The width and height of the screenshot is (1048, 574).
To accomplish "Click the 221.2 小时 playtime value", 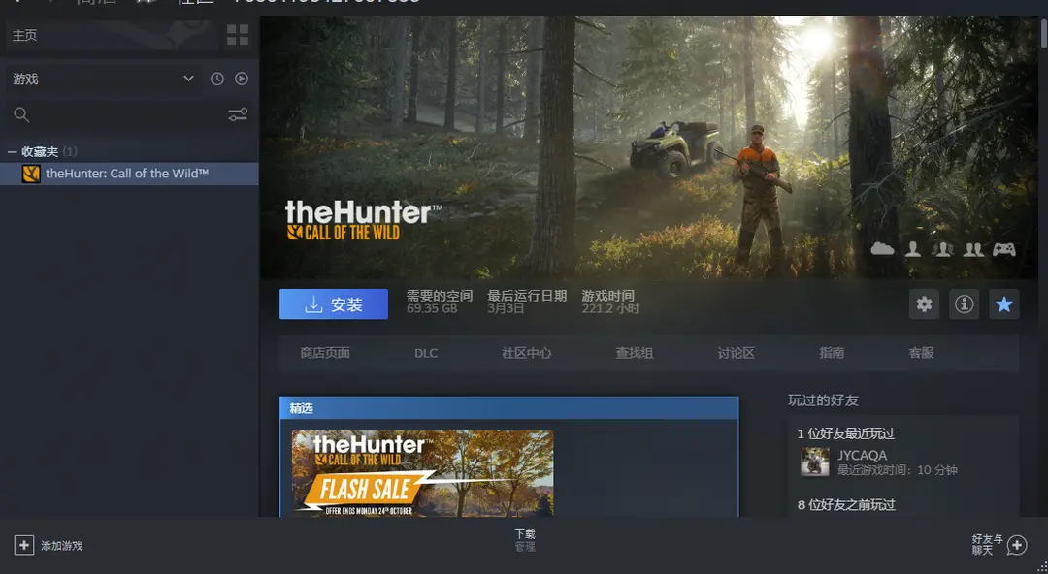I will 610,308.
